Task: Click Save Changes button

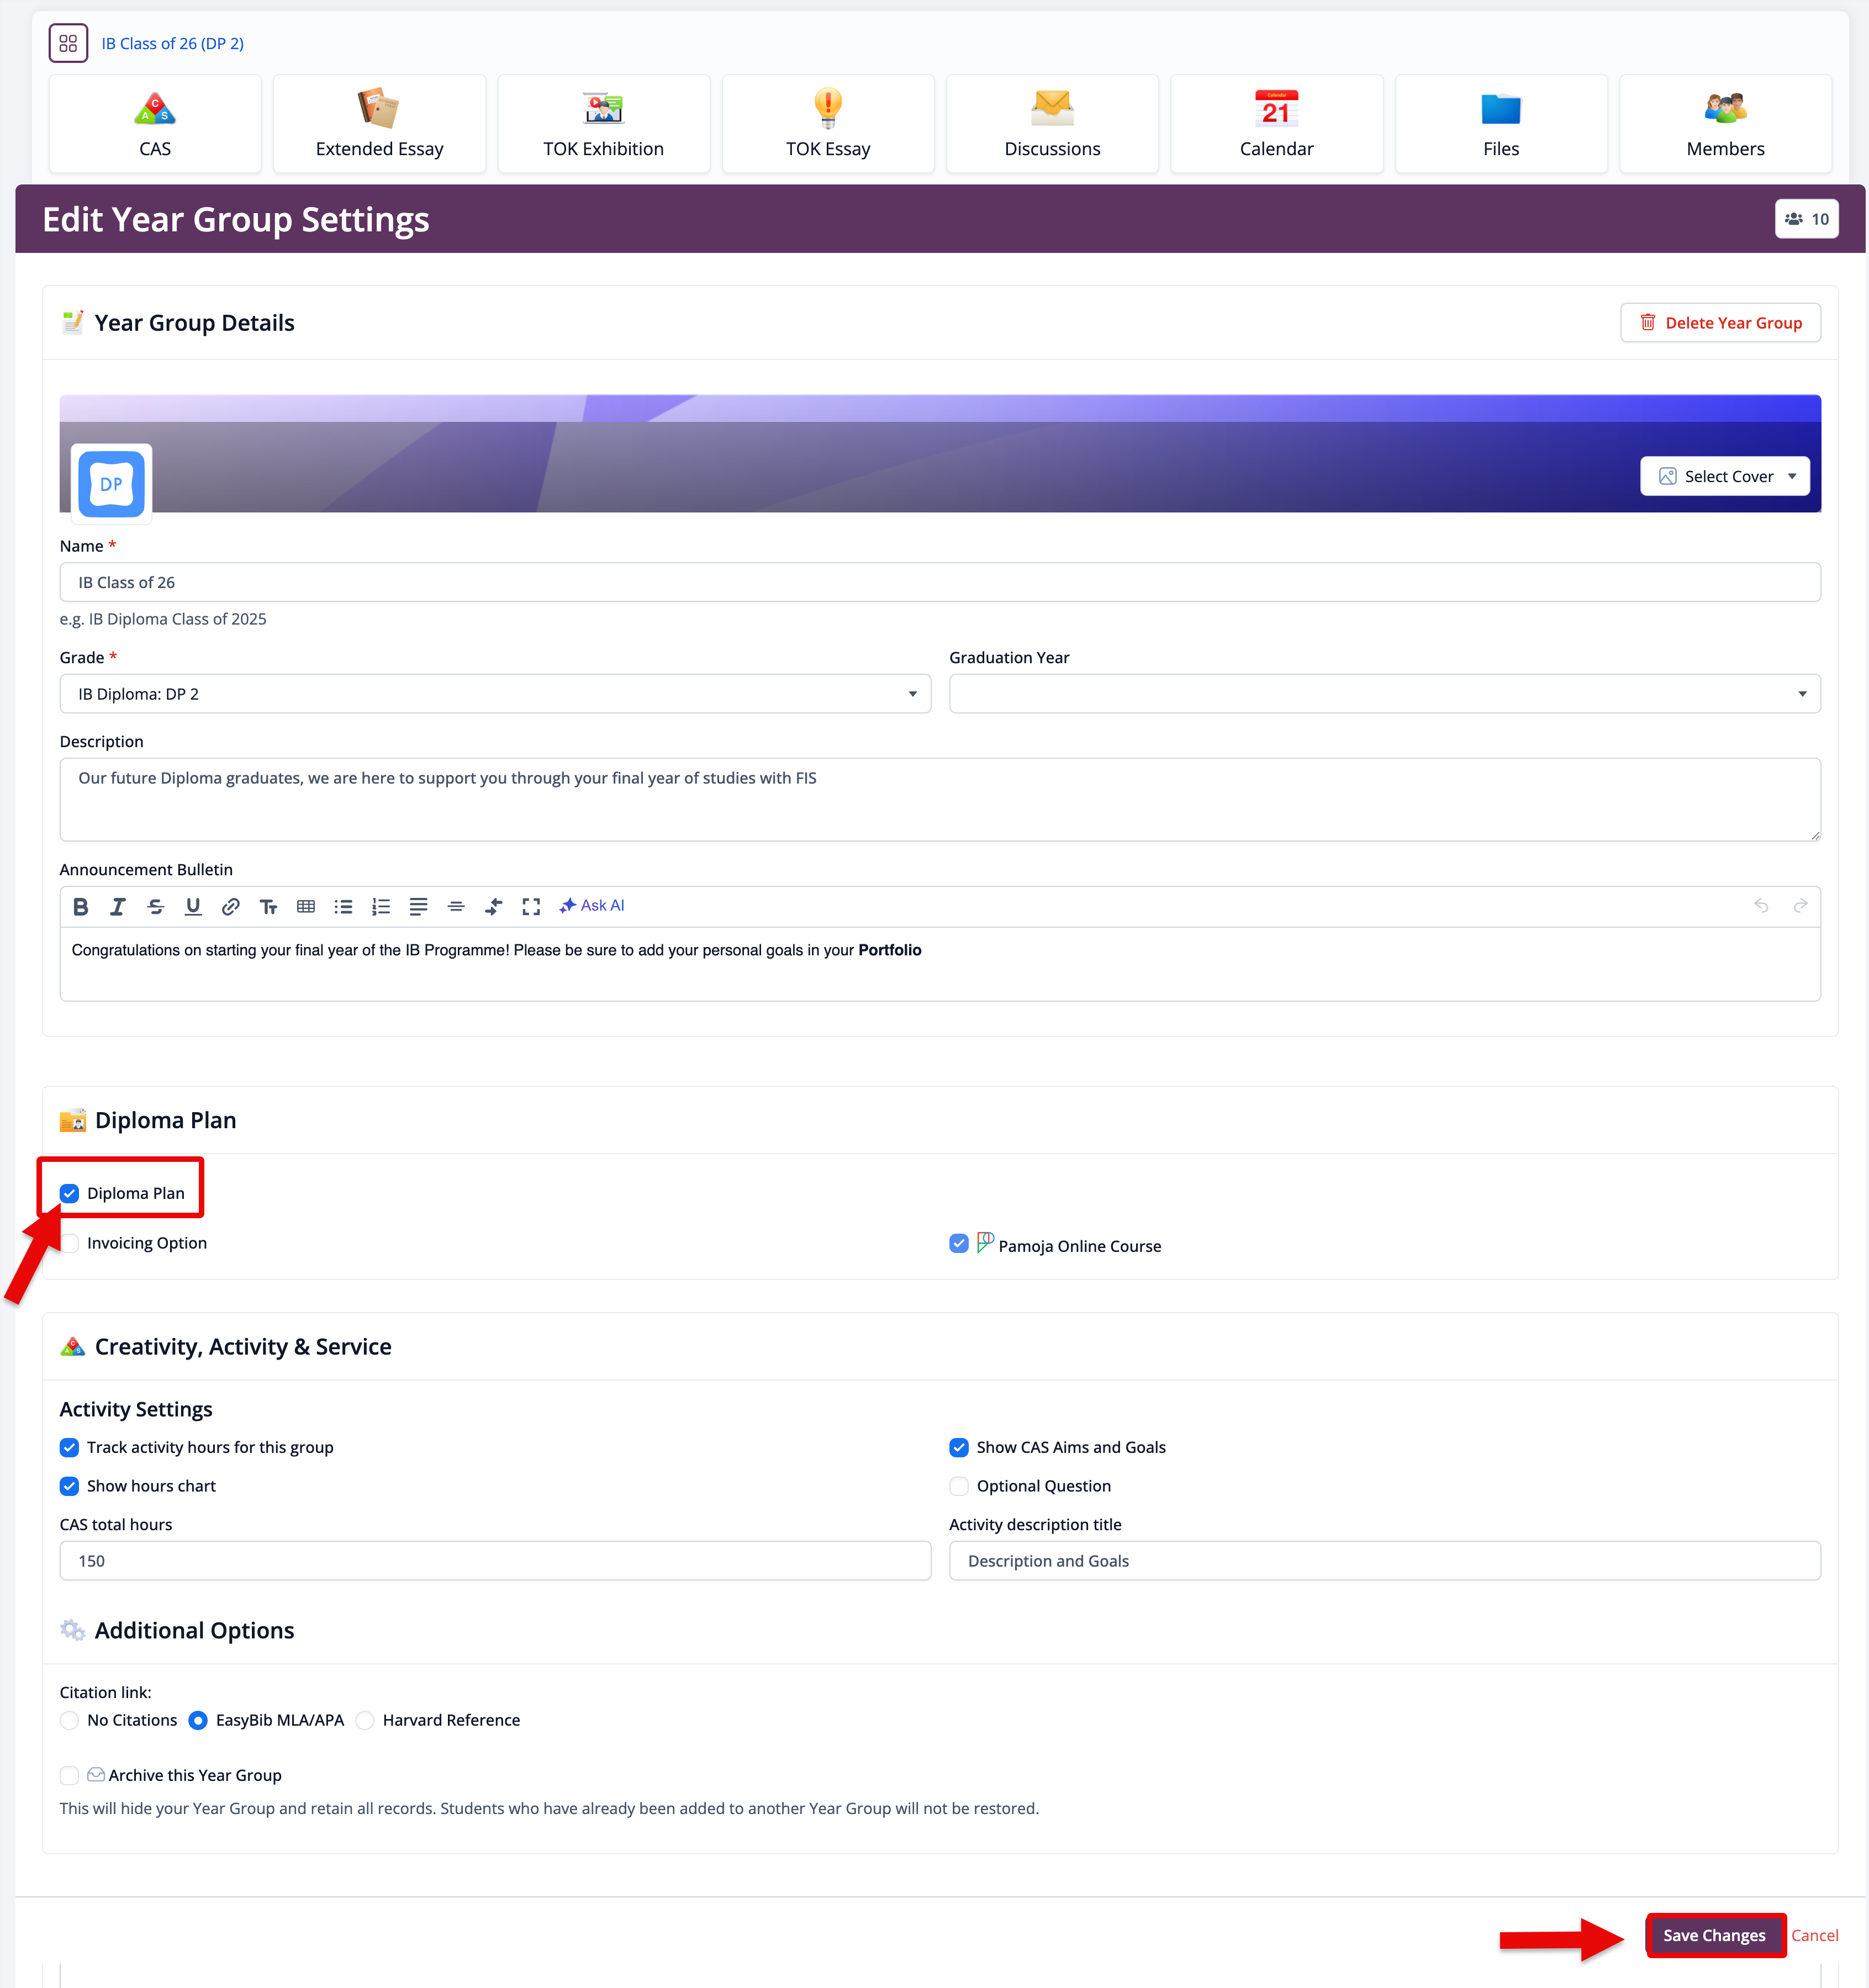Action: (x=1713, y=1935)
